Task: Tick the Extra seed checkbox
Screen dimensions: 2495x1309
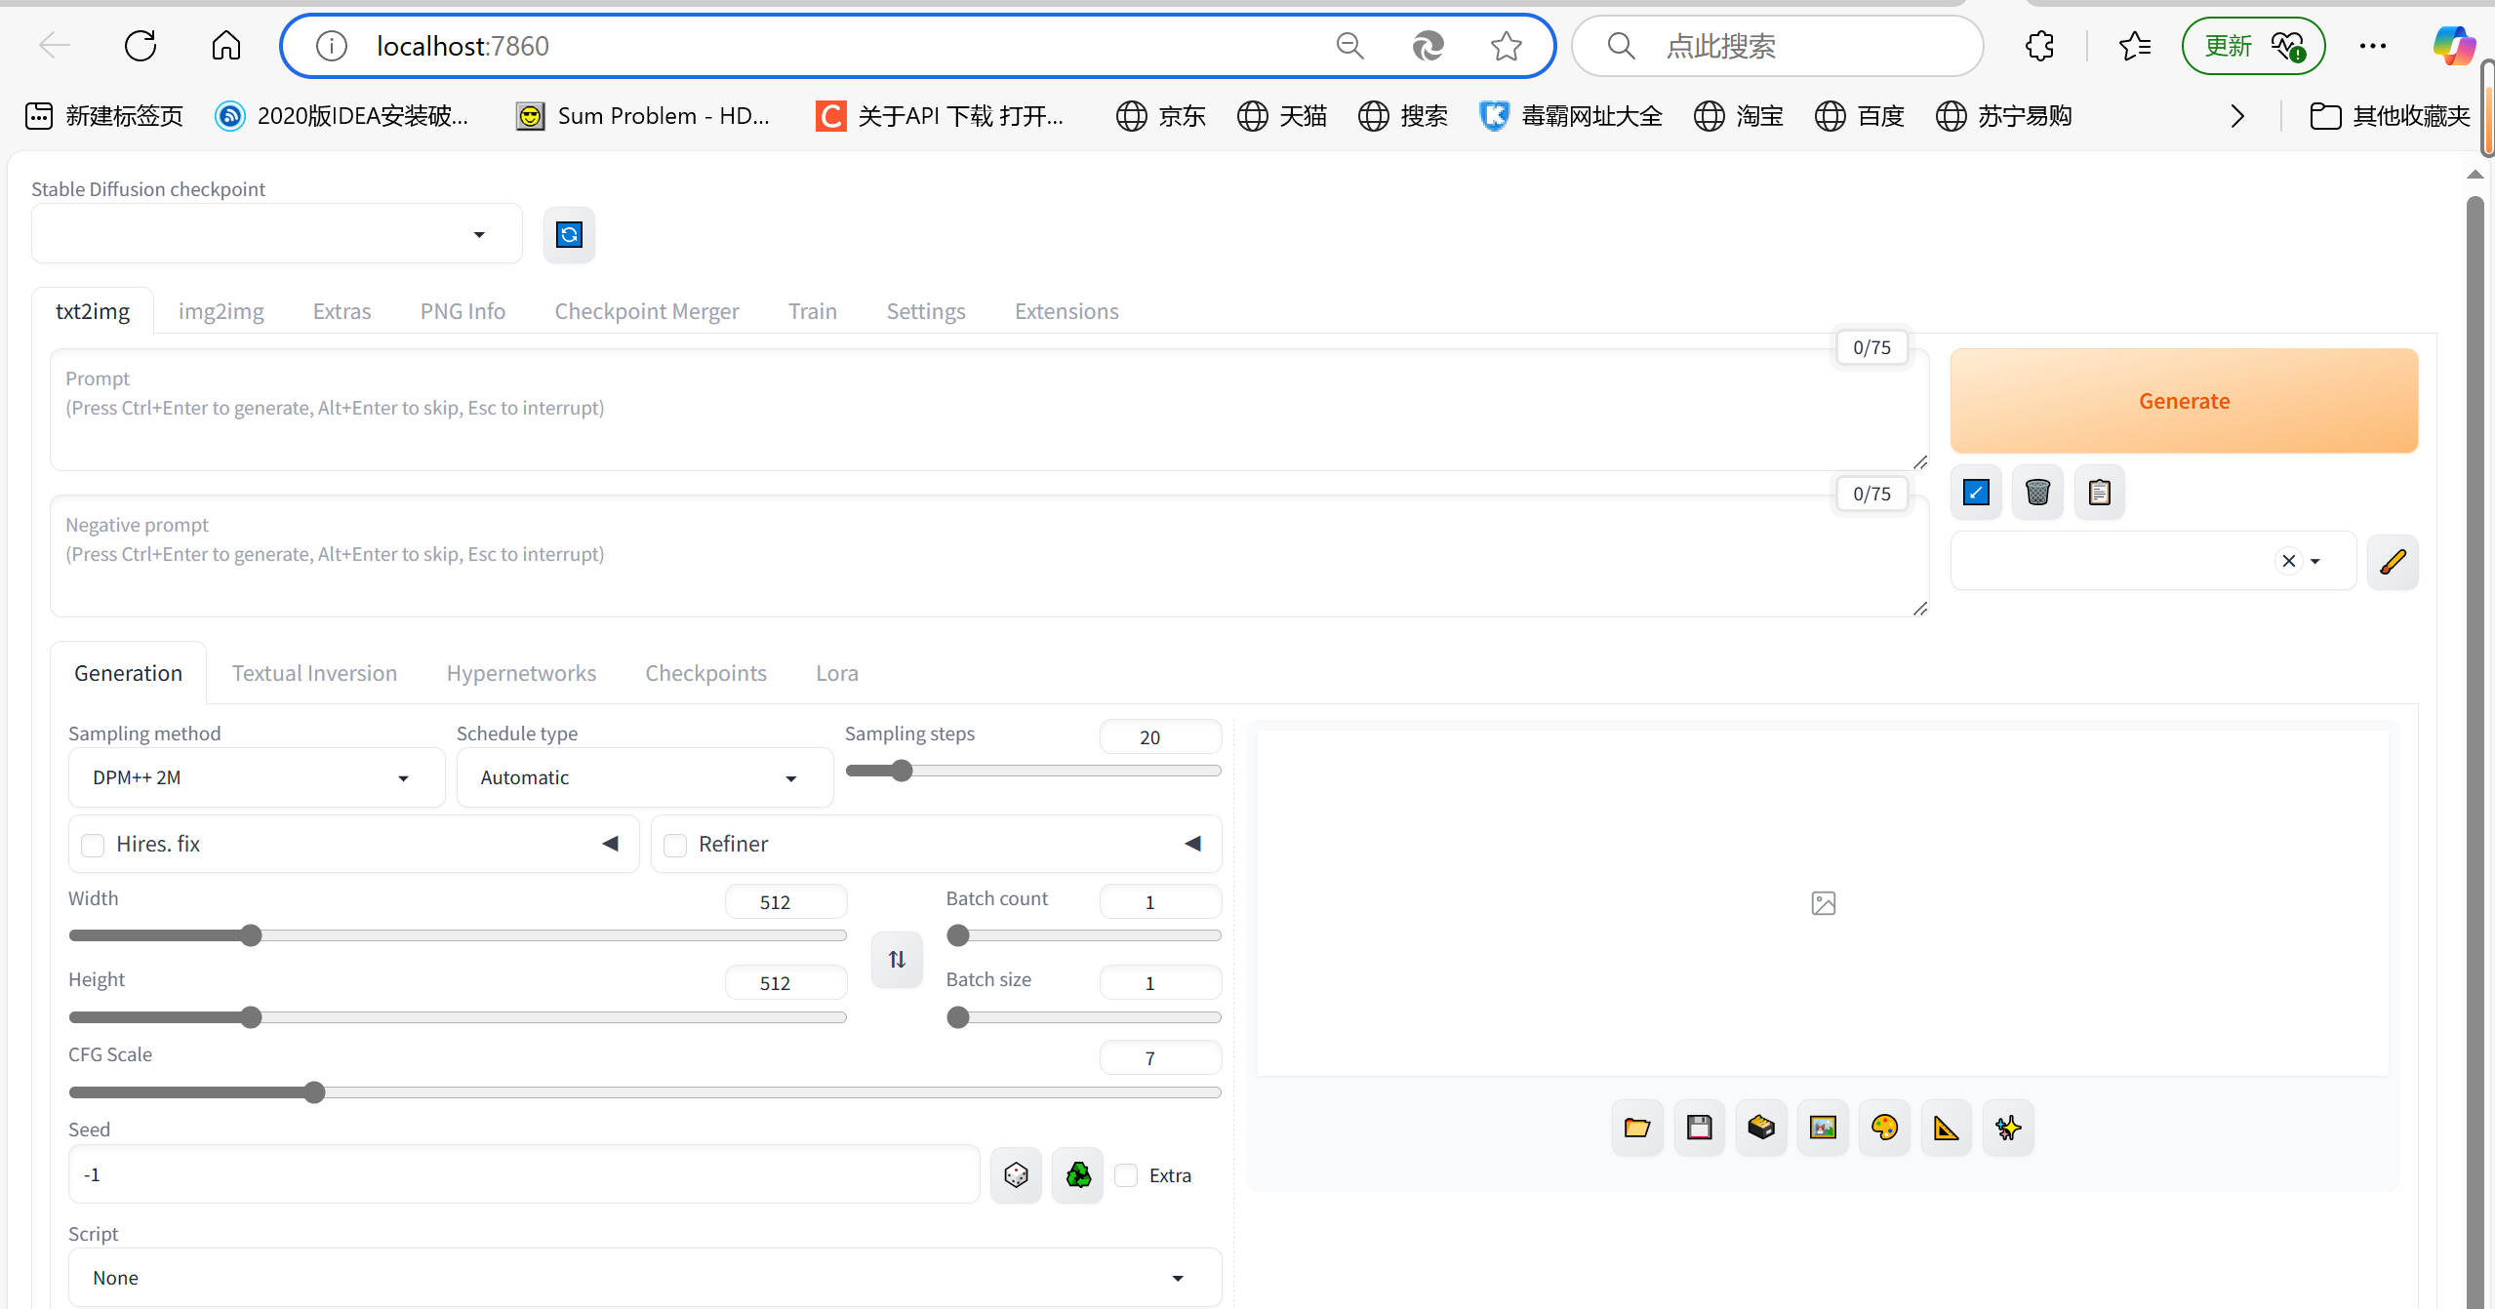Action: (x=1127, y=1175)
